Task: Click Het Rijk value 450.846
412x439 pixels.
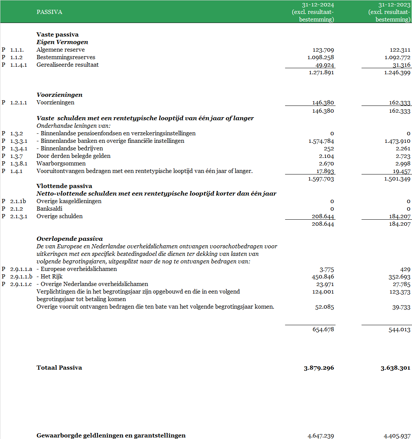Action: coord(323,277)
